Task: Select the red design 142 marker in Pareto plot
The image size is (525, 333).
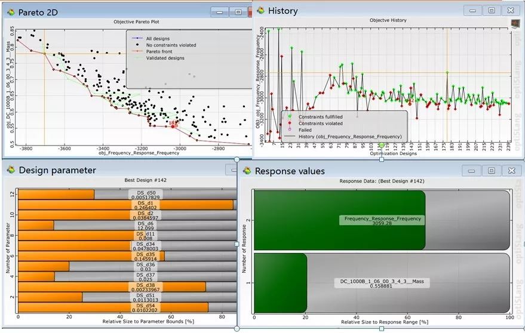Action: click(x=173, y=127)
